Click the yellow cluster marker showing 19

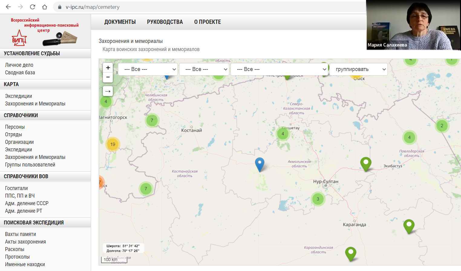click(x=113, y=144)
